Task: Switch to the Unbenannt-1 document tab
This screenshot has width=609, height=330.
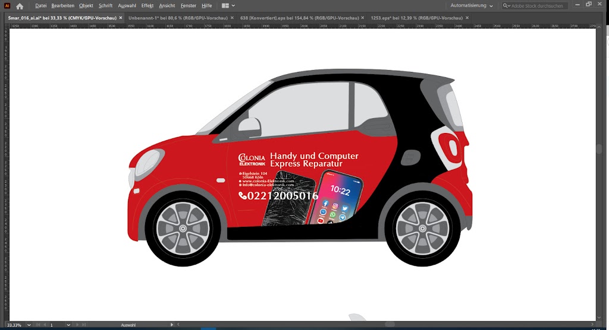Action: [x=178, y=18]
